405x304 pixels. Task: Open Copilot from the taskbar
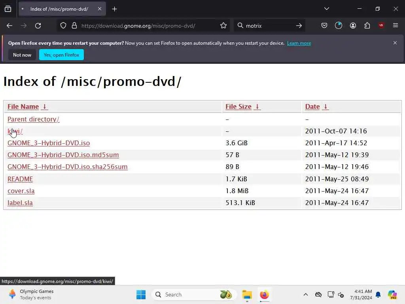point(392,294)
